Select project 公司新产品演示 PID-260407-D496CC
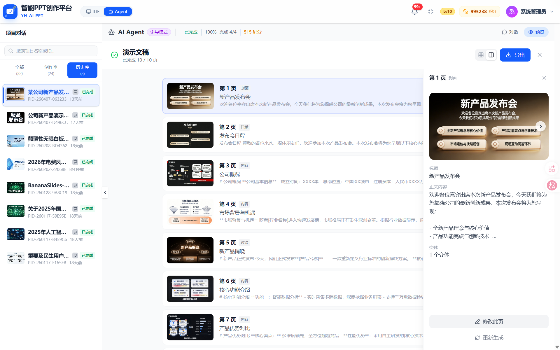This screenshot has height=350, width=560. pyautogui.click(x=51, y=119)
